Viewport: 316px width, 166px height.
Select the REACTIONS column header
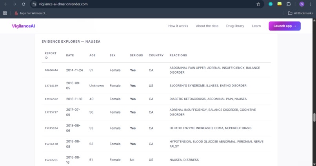click(178, 55)
